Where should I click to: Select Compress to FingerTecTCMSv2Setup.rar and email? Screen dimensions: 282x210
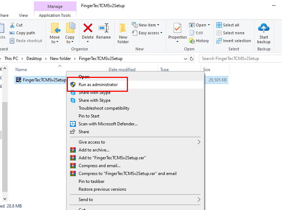[135, 174]
